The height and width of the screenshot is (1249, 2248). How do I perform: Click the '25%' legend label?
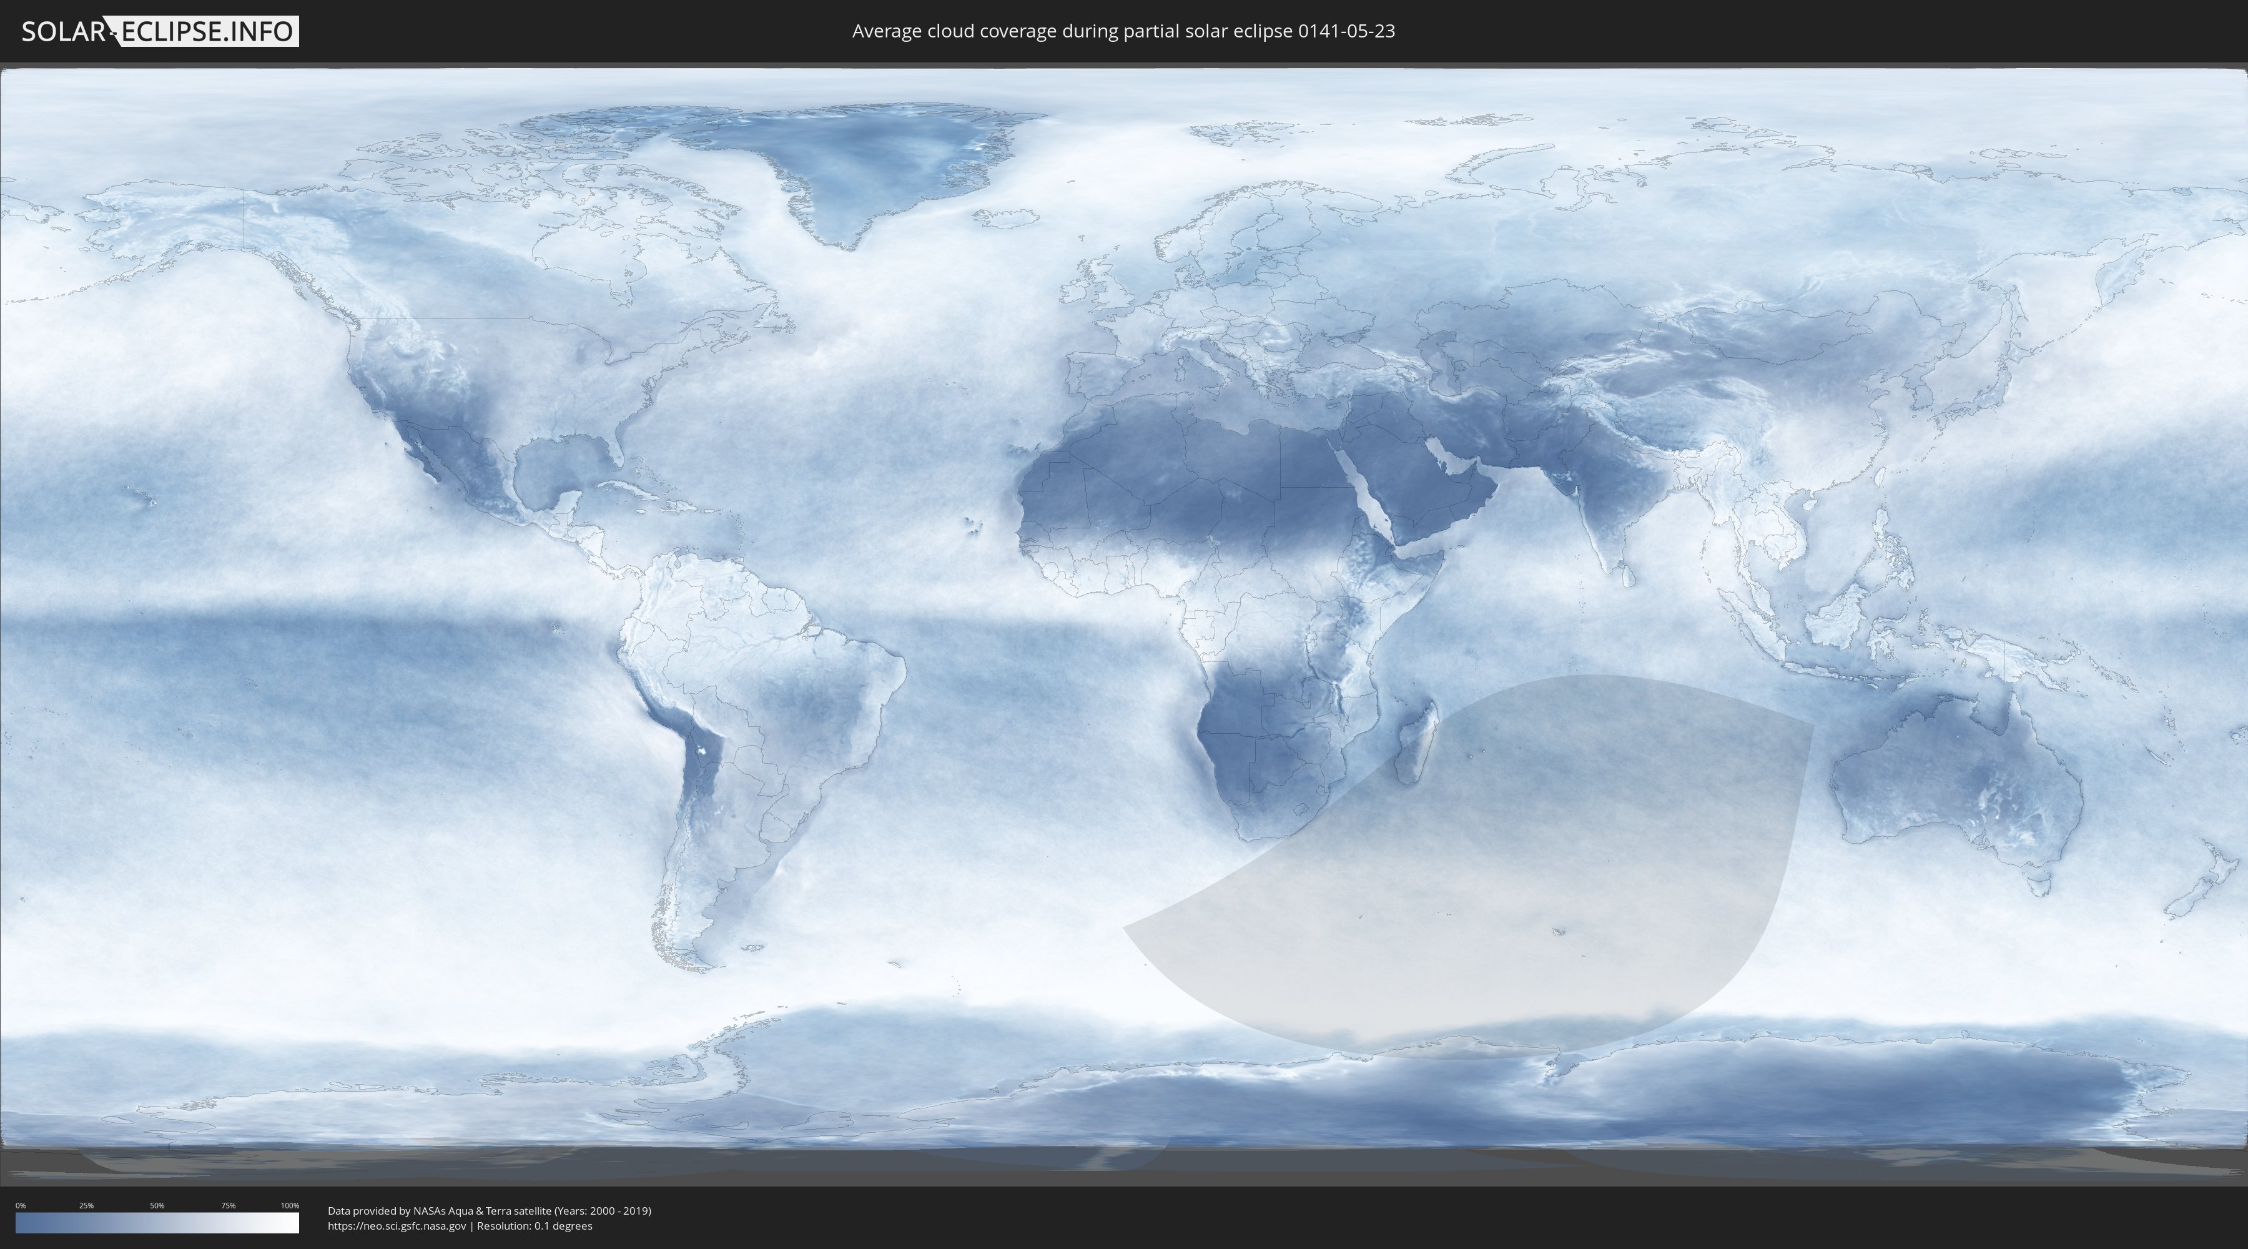click(x=86, y=1205)
